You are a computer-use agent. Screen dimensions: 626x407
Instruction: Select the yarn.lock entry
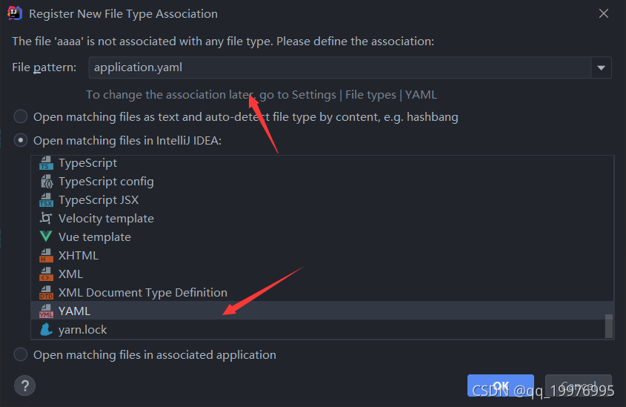[x=322, y=329]
